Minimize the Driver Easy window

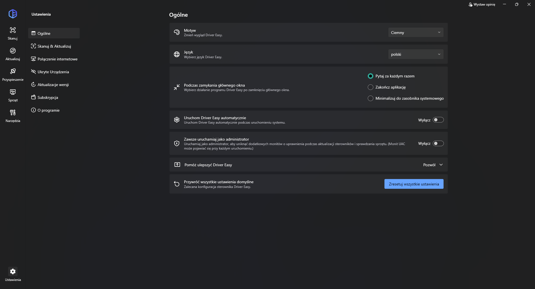(504, 4)
